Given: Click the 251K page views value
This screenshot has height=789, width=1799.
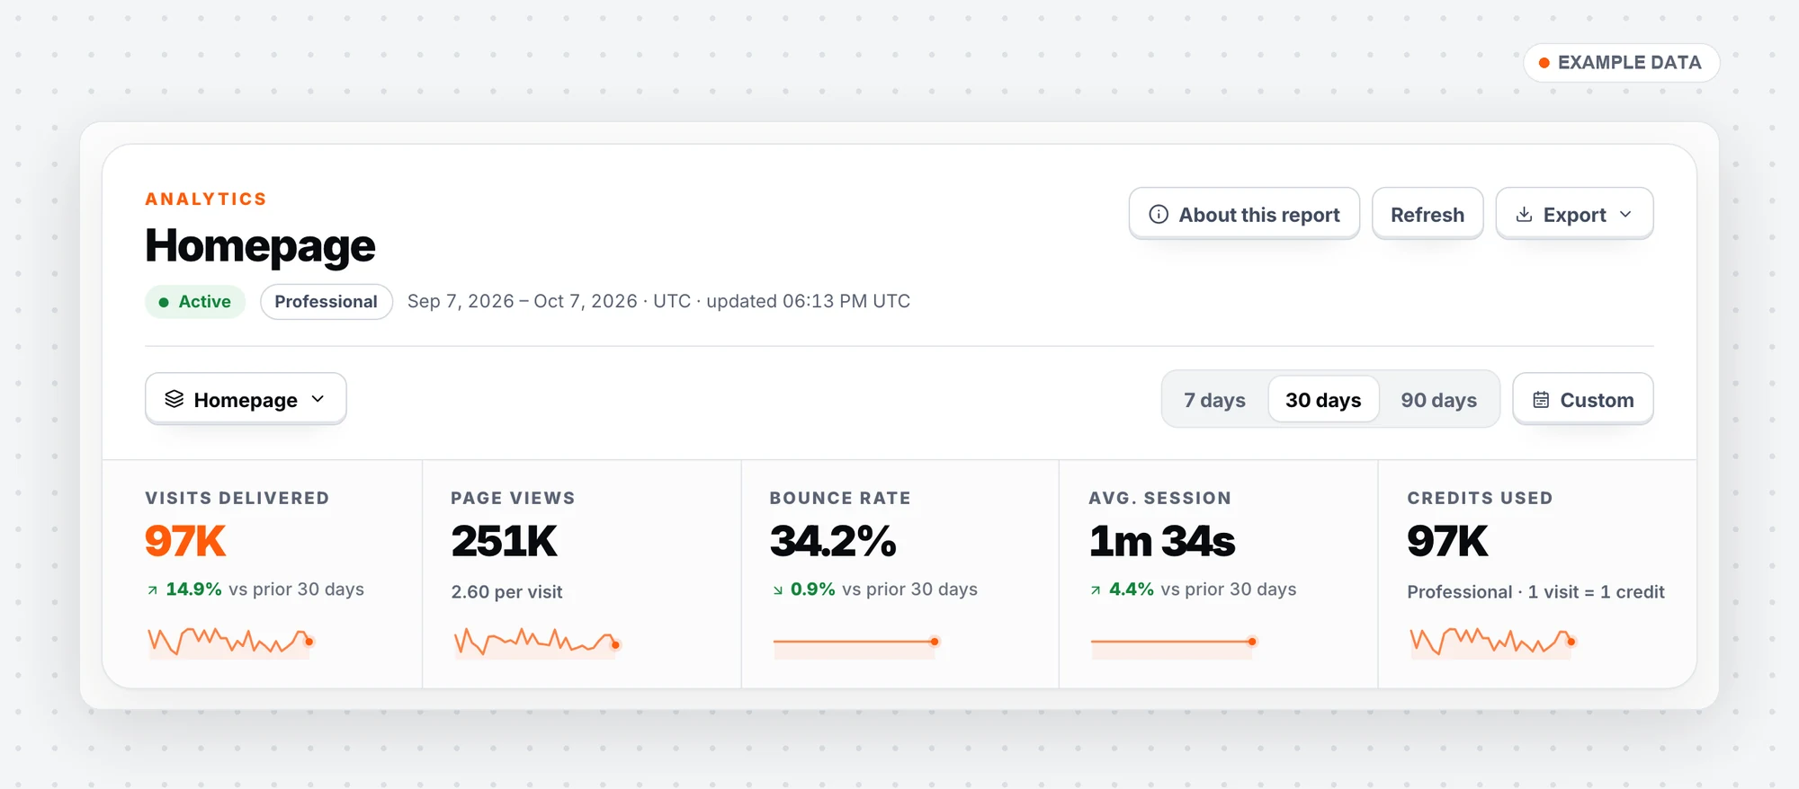Looking at the screenshot, I should [504, 541].
